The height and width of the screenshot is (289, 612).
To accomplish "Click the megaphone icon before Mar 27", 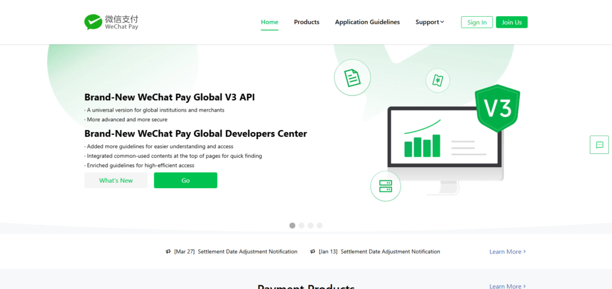I will pyautogui.click(x=168, y=251).
